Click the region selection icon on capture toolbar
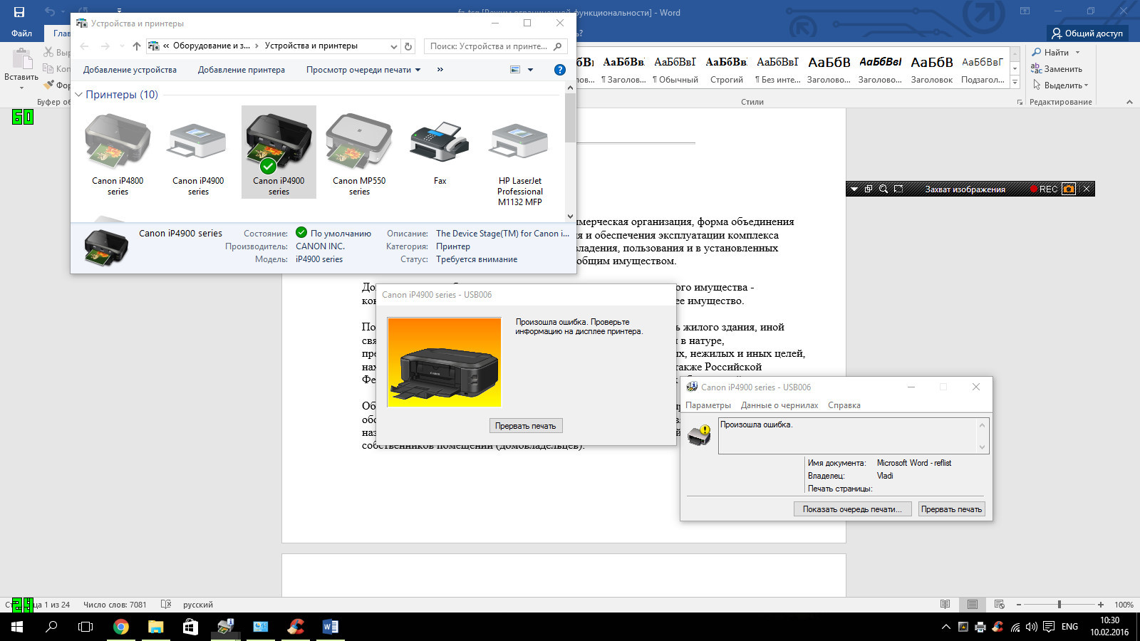Viewport: 1140px width, 641px height. (898, 189)
